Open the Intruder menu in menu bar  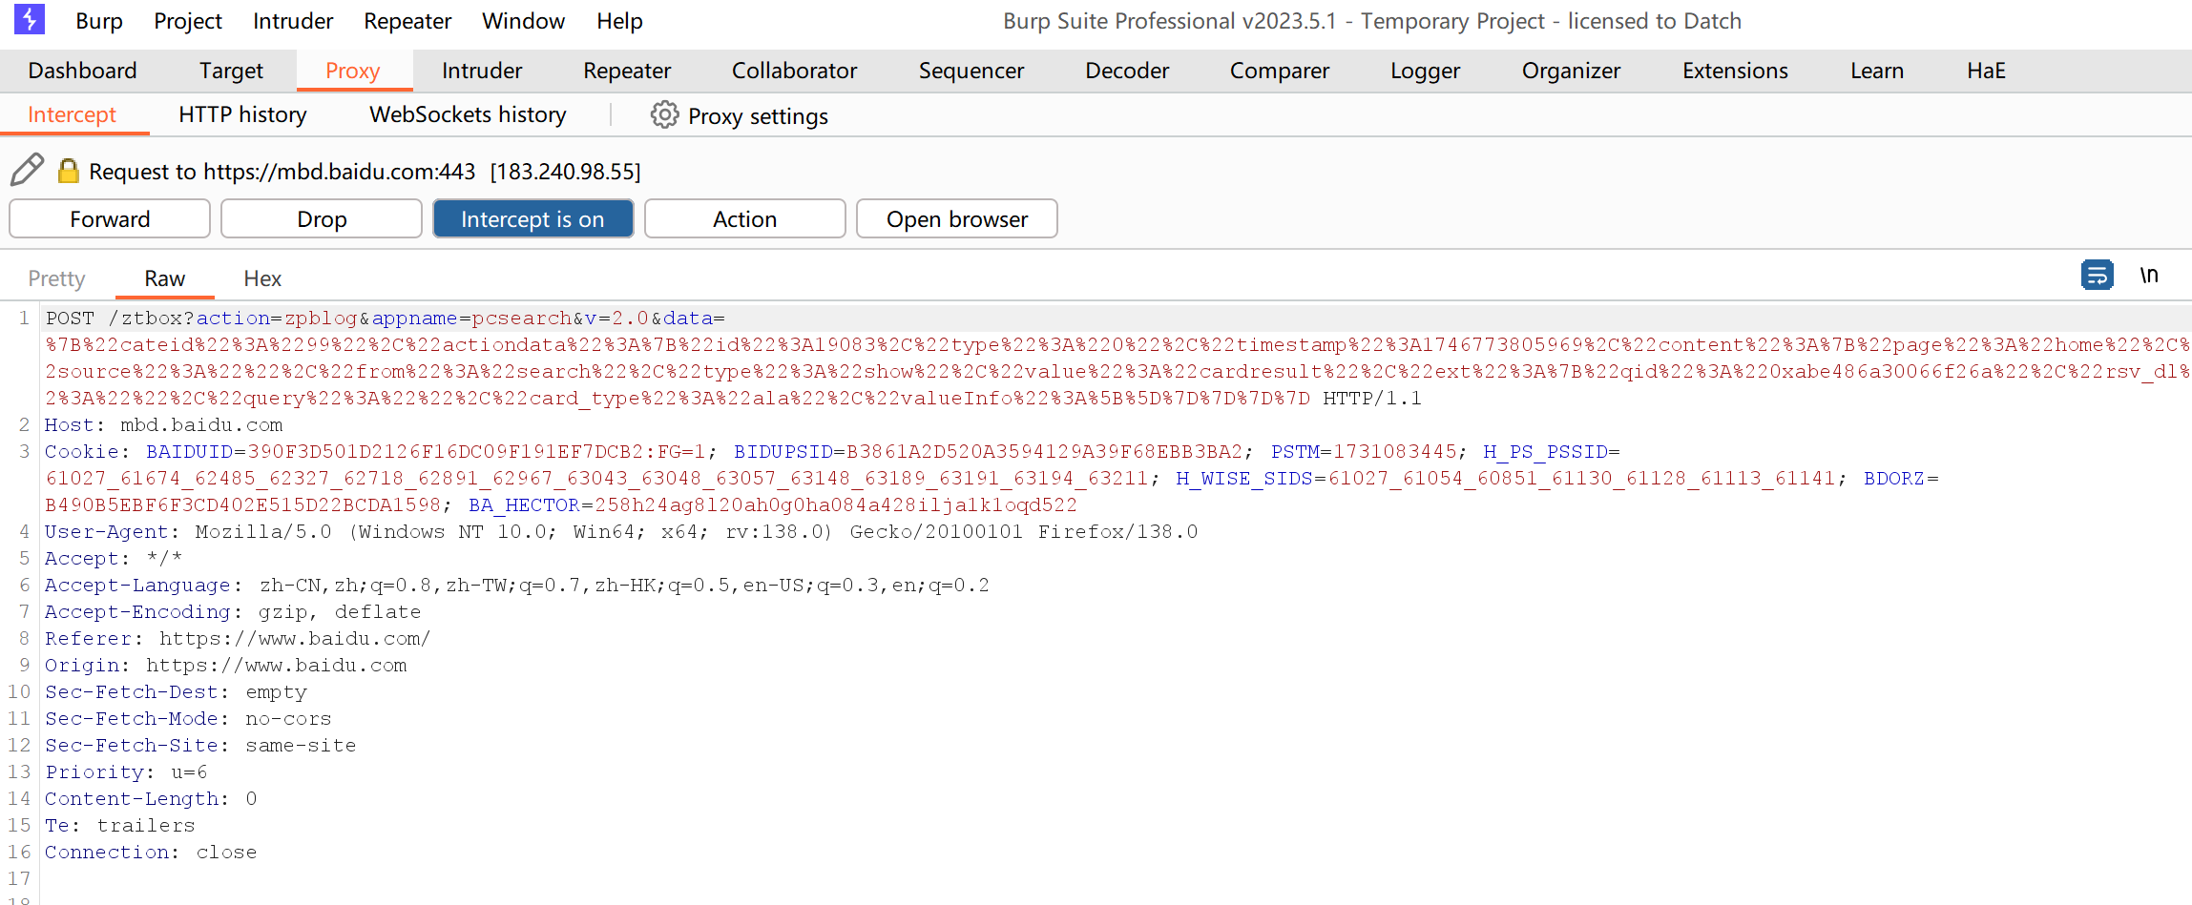[x=293, y=21]
